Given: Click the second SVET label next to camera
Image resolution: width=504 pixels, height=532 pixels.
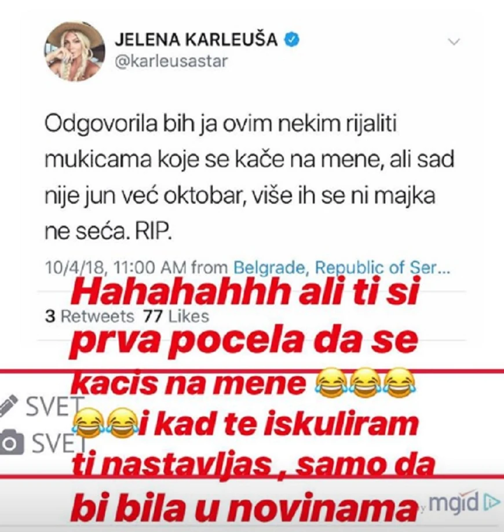Looking at the screenshot, I should (59, 444).
